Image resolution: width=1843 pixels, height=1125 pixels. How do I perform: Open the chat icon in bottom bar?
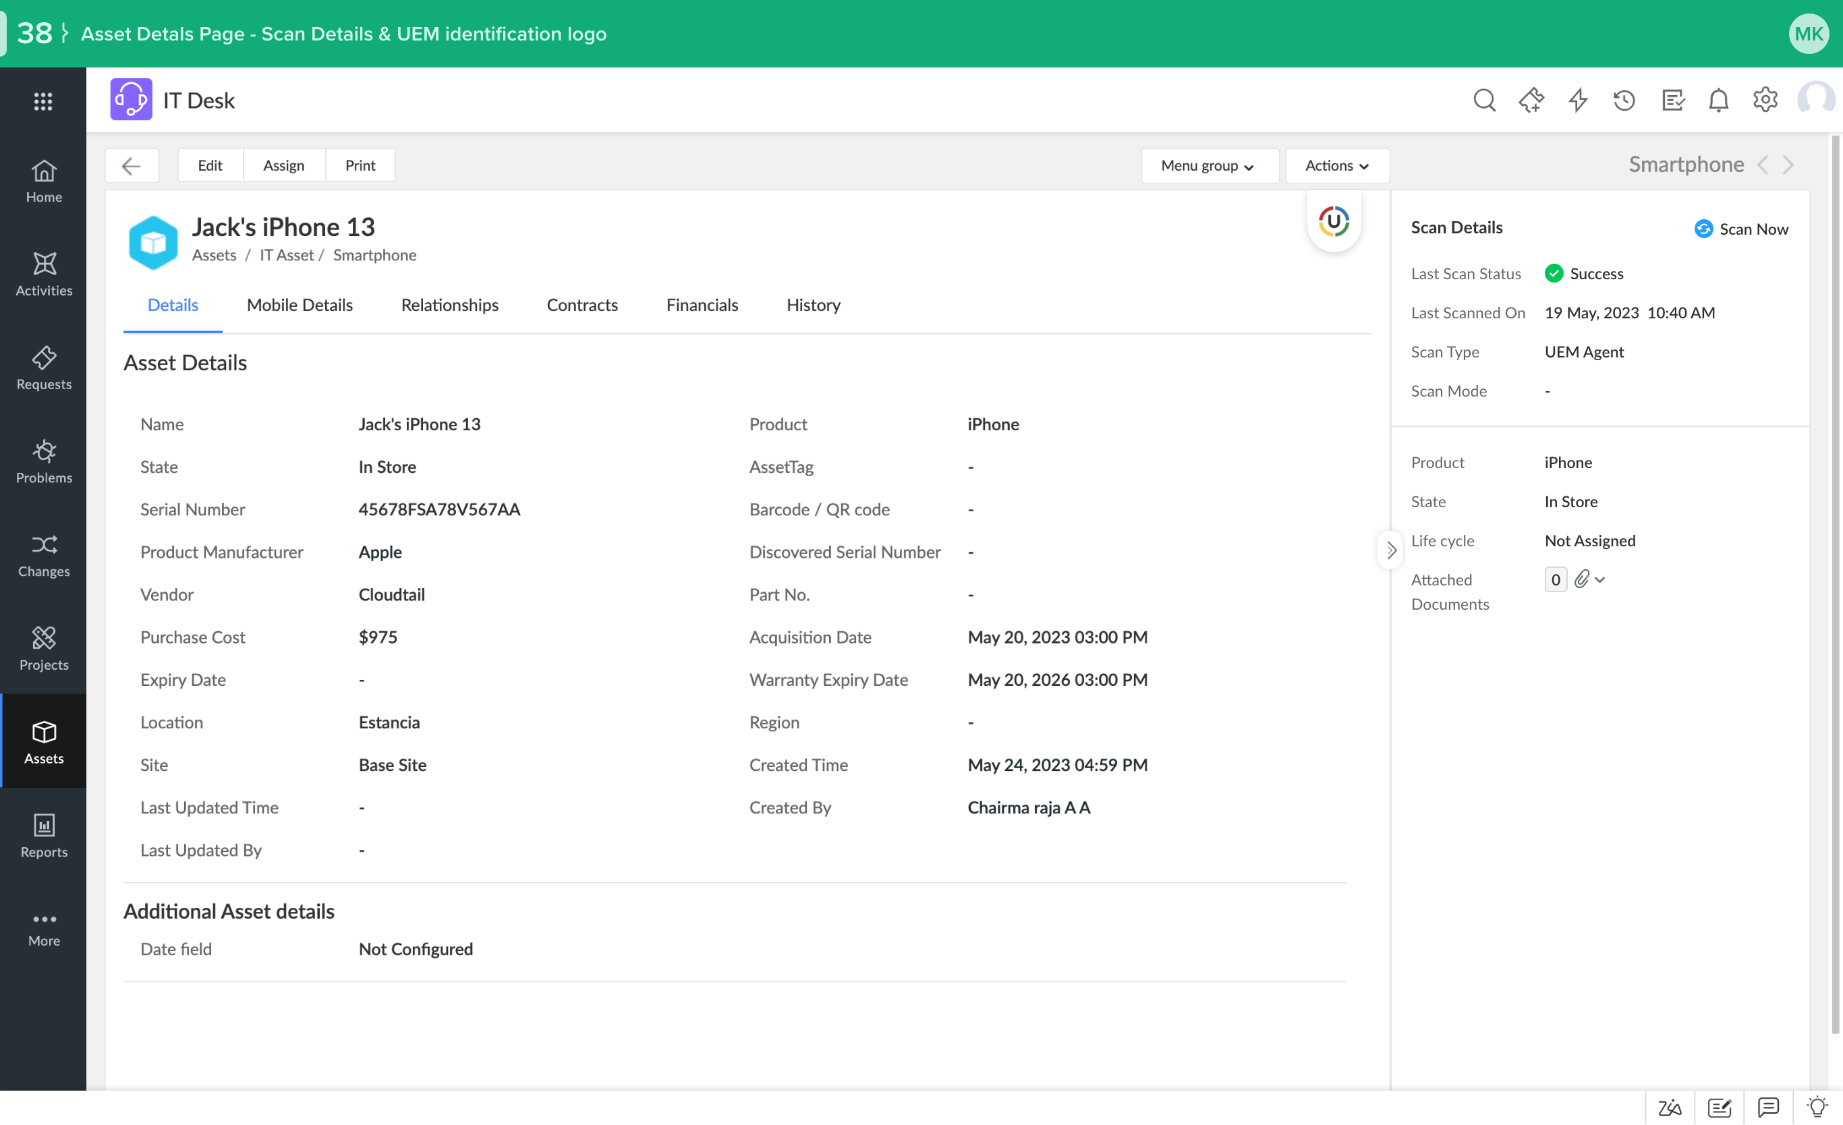[x=1768, y=1107]
